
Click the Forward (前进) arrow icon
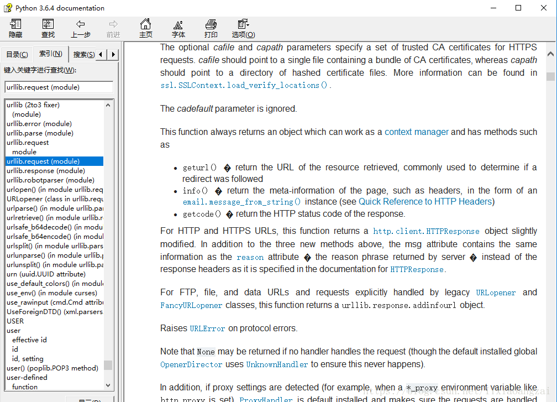(x=113, y=28)
